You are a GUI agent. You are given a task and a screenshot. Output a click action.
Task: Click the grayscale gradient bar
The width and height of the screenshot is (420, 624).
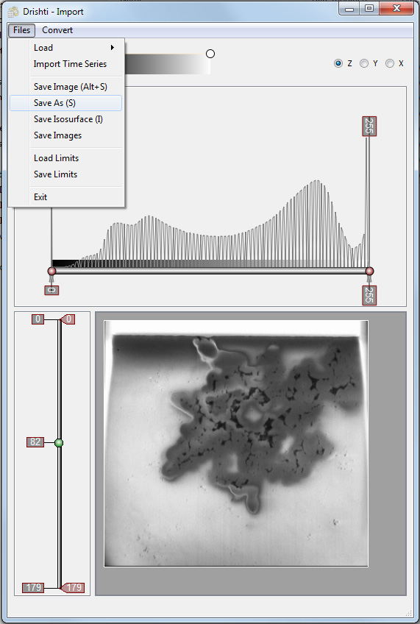coord(168,64)
